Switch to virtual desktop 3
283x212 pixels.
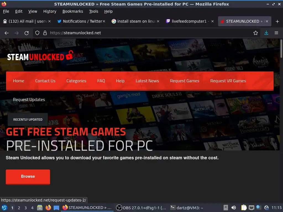click(x=26, y=208)
